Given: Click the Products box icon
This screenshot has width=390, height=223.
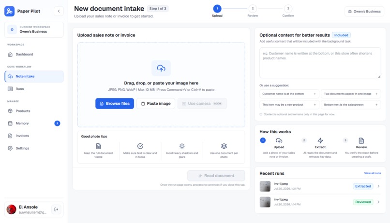Looking at the screenshot, I should [x=10, y=111].
